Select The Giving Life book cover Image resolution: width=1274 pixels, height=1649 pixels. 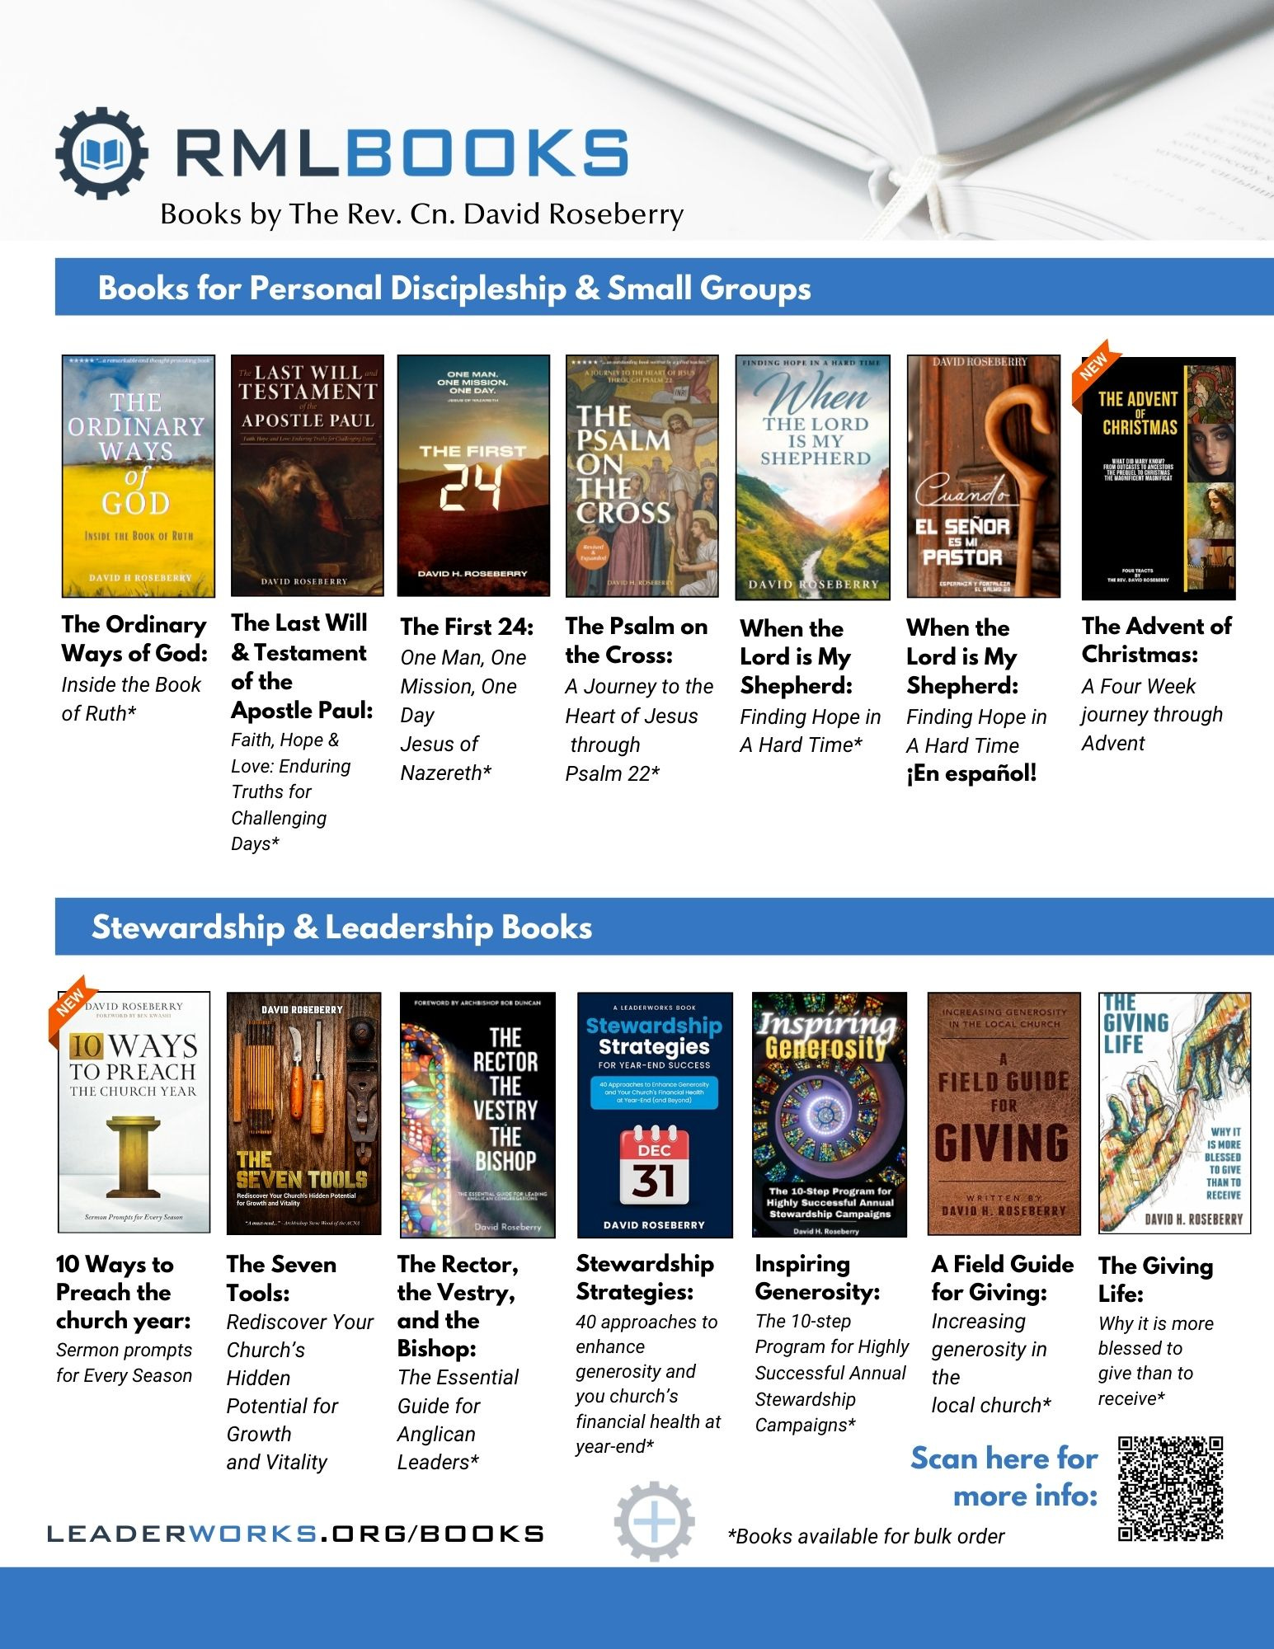pyautogui.click(x=1175, y=1112)
